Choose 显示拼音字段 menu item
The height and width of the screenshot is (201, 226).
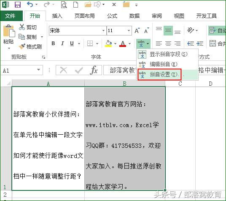[x=167, y=54]
